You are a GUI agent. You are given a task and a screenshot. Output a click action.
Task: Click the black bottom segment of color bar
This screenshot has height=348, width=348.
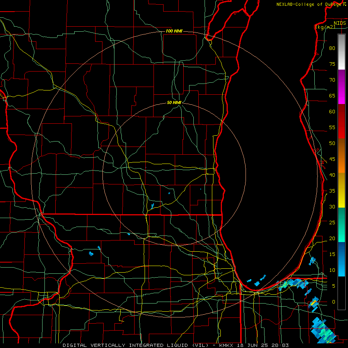click(x=341, y=293)
